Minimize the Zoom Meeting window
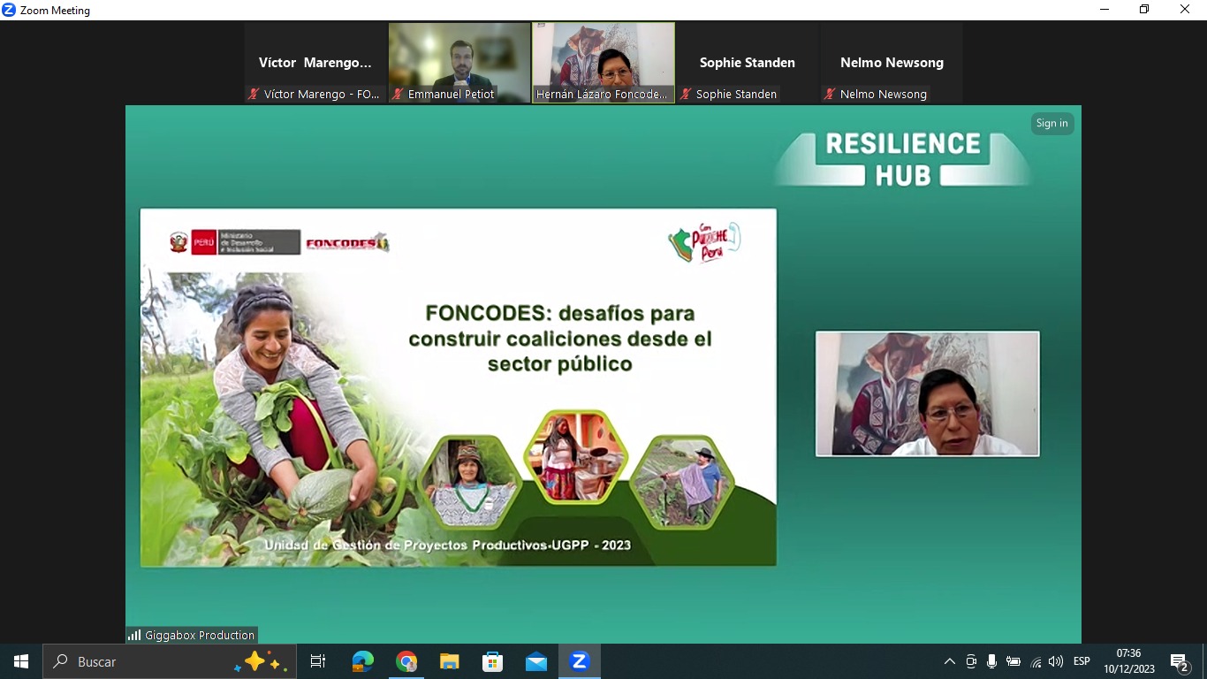The height and width of the screenshot is (679, 1207). [1104, 10]
